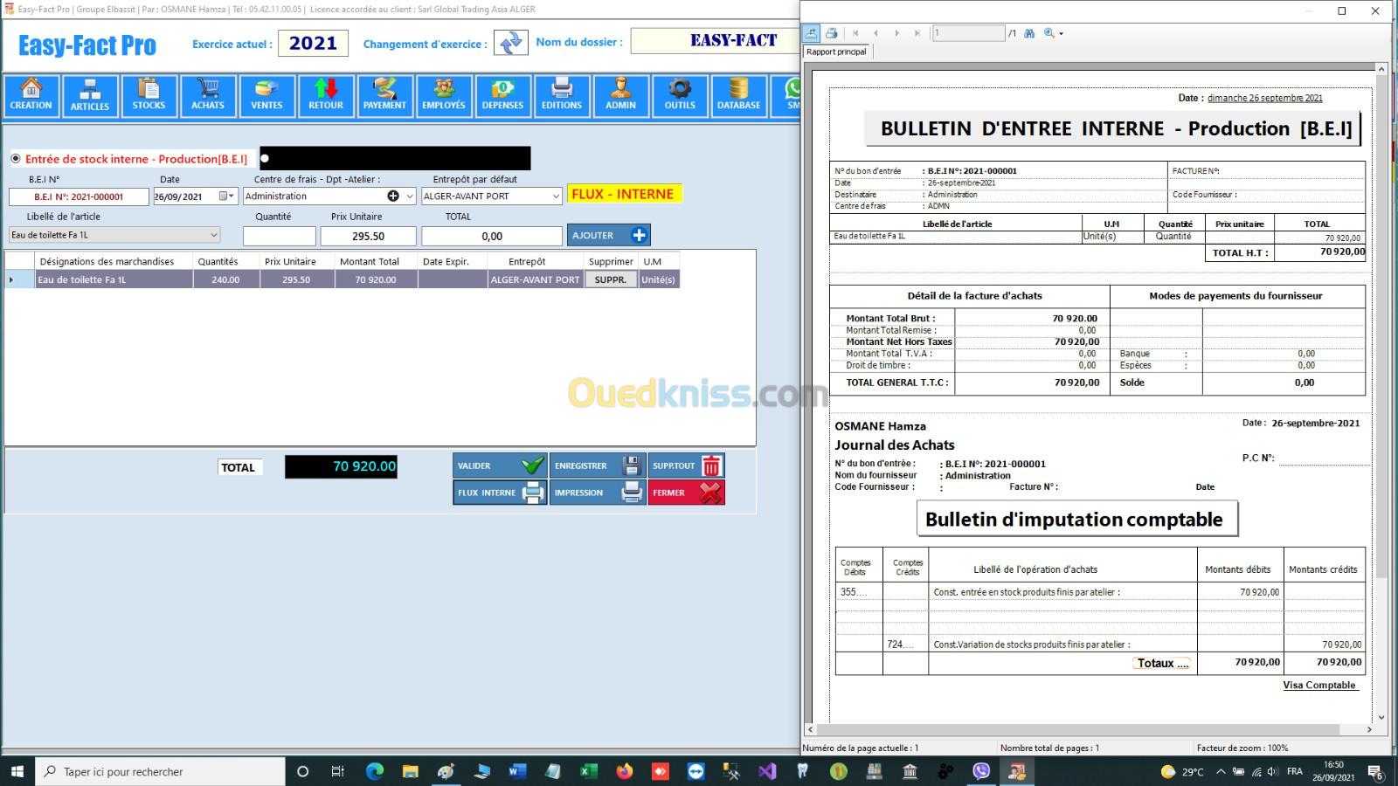Open the PAYEMENT module icon
The width and height of the screenshot is (1398, 786).
click(x=384, y=96)
